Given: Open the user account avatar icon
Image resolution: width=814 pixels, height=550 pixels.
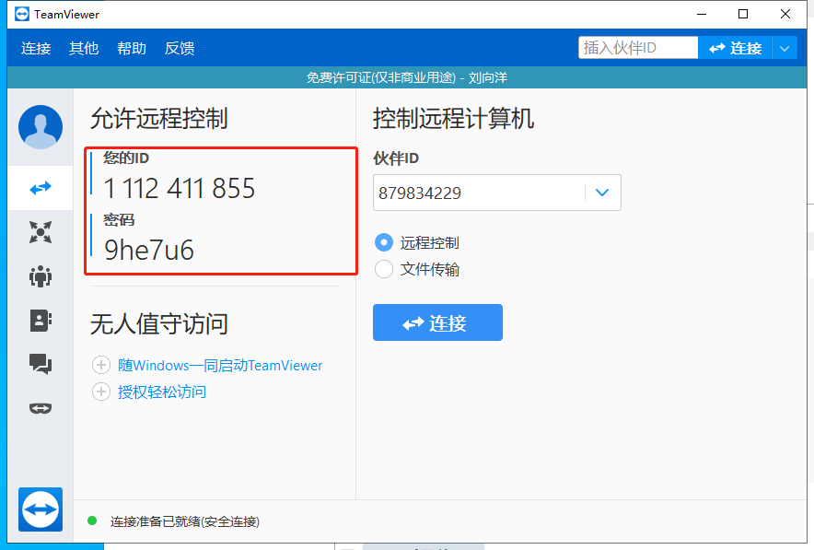Looking at the screenshot, I should 41,127.
